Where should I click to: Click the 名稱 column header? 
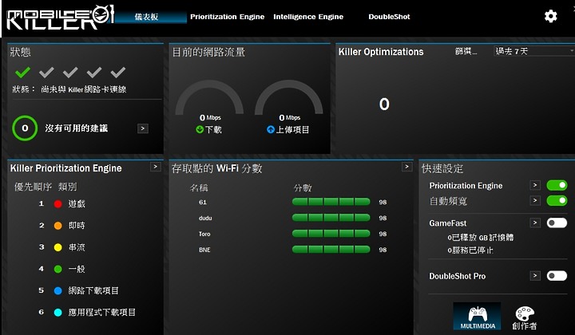(199, 187)
